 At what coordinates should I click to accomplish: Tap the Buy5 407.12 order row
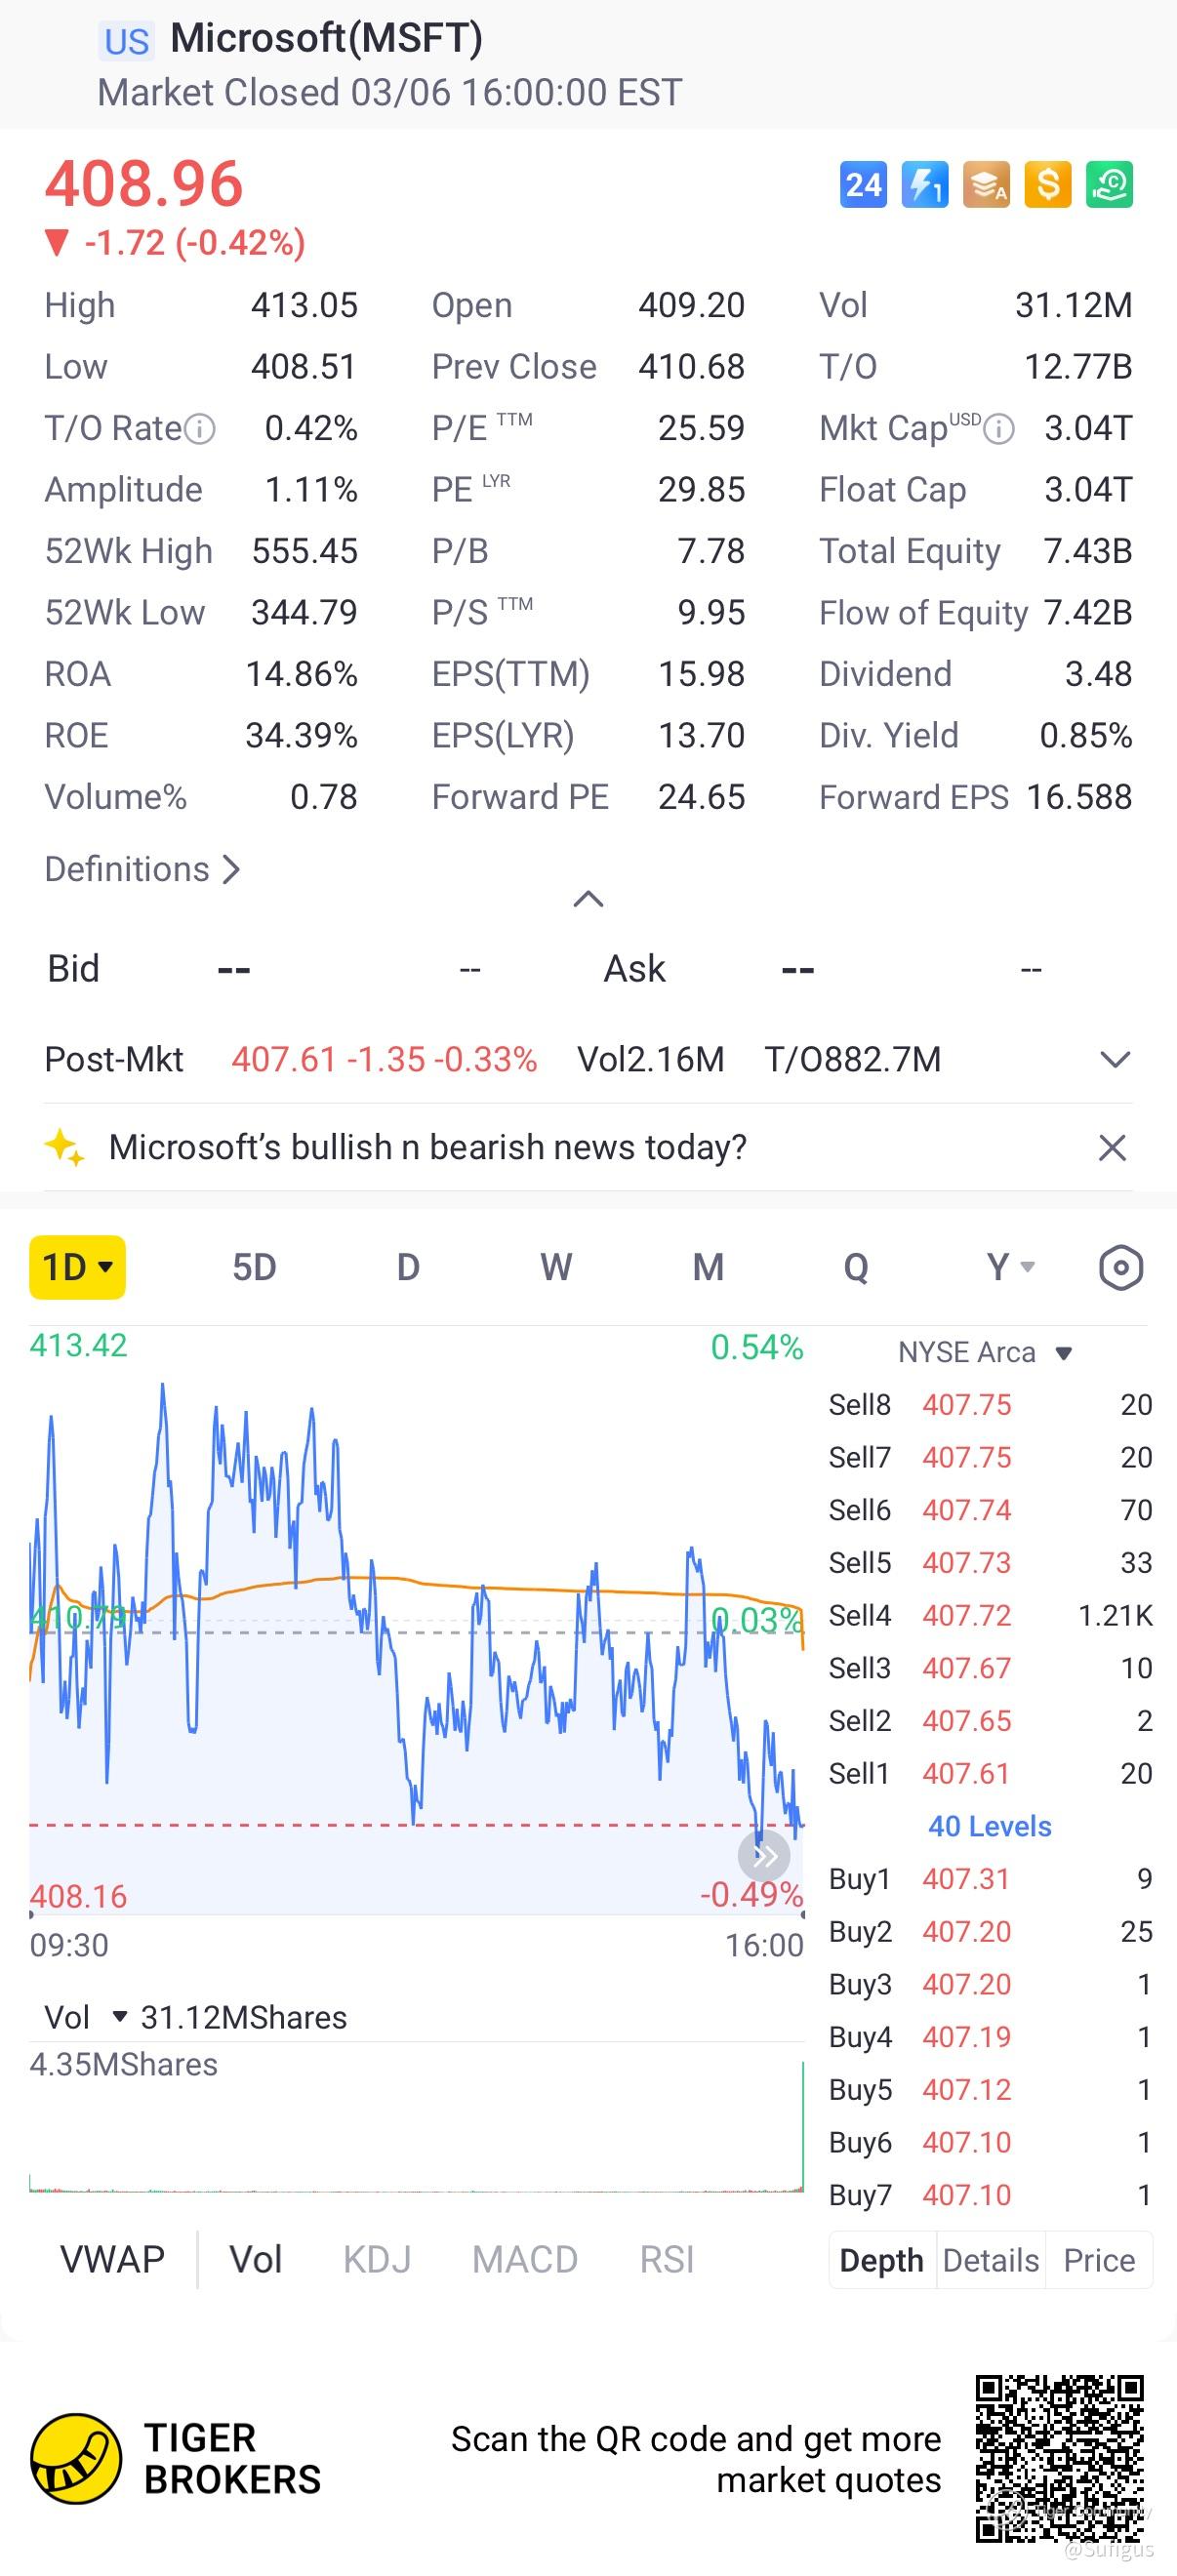pos(990,2089)
